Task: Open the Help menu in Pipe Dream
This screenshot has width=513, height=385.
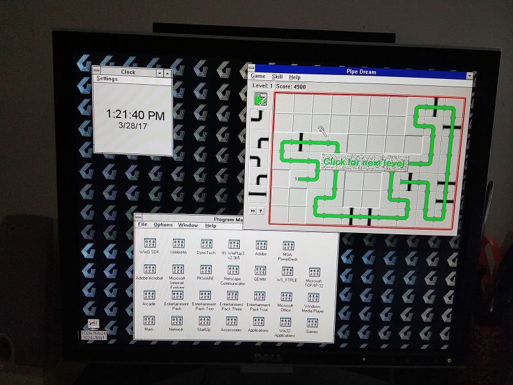Action: [294, 77]
